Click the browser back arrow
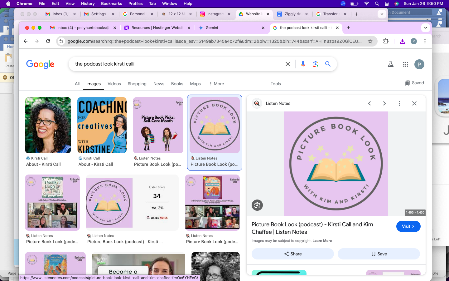 pos(26,41)
